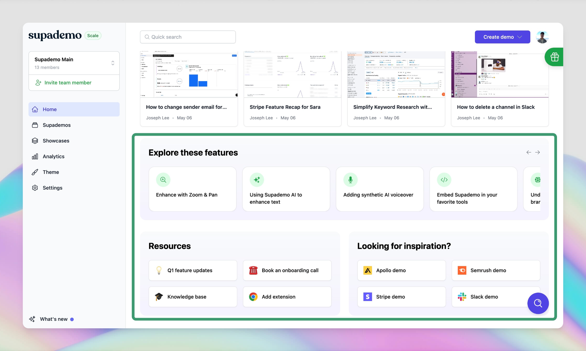Click the invite person-plus icon
586x351 pixels.
pyautogui.click(x=38, y=83)
